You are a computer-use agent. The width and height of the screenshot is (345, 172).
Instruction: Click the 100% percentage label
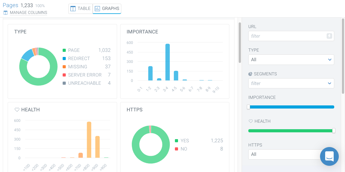coord(40,6)
